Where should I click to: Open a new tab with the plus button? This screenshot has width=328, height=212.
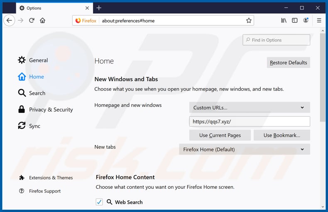pyautogui.click(x=99, y=8)
